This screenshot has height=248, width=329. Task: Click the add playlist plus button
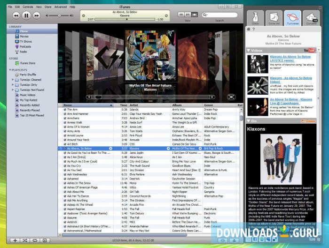pyautogui.click(x=15, y=240)
